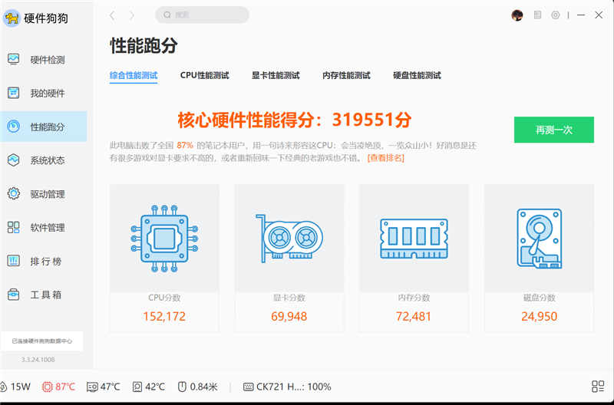
Task: Click the 内存分数 value 72,481
Action: 414,316
